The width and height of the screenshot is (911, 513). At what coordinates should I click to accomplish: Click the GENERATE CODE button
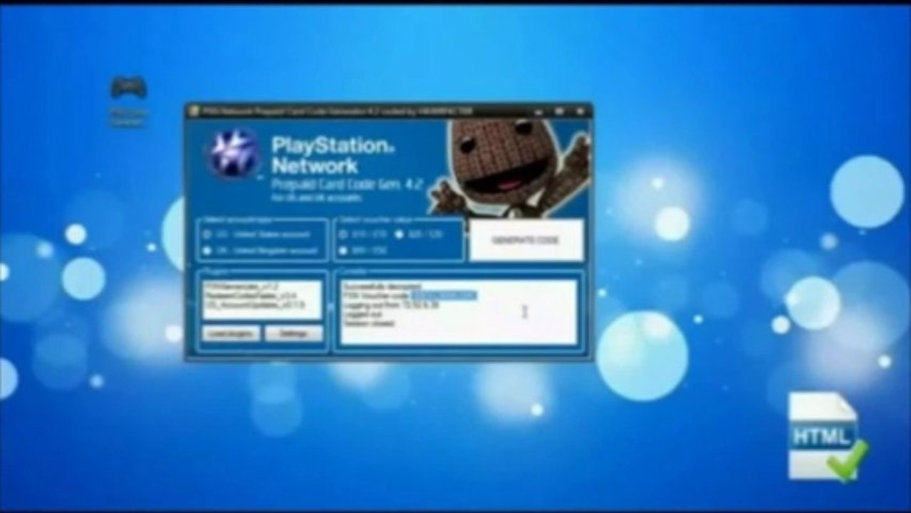pos(526,240)
